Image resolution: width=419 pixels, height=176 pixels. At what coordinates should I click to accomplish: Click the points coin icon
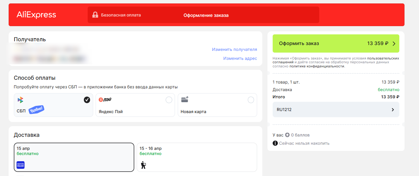(x=287, y=135)
